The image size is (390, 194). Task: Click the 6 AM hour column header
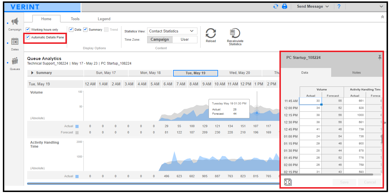point(168,84)
